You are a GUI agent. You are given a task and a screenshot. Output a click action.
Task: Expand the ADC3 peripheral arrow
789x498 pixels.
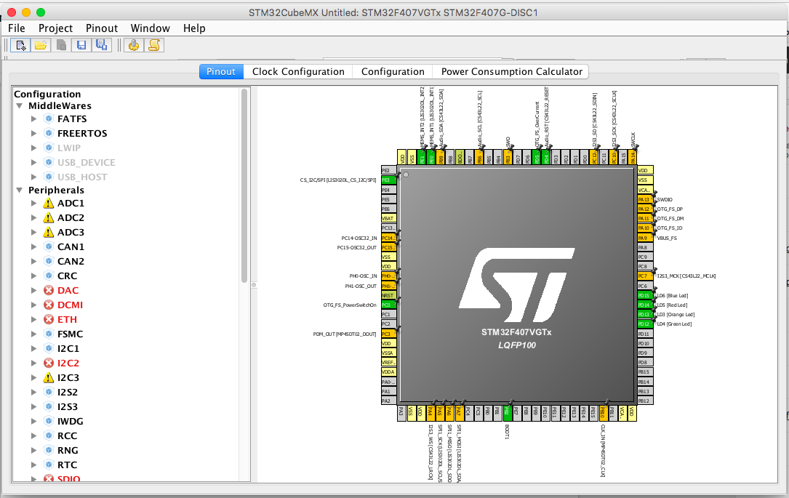[x=33, y=233]
